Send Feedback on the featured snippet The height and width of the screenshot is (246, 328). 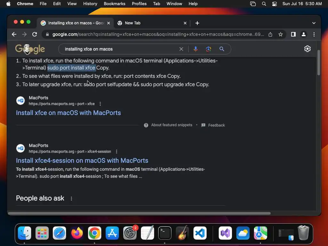point(216,125)
